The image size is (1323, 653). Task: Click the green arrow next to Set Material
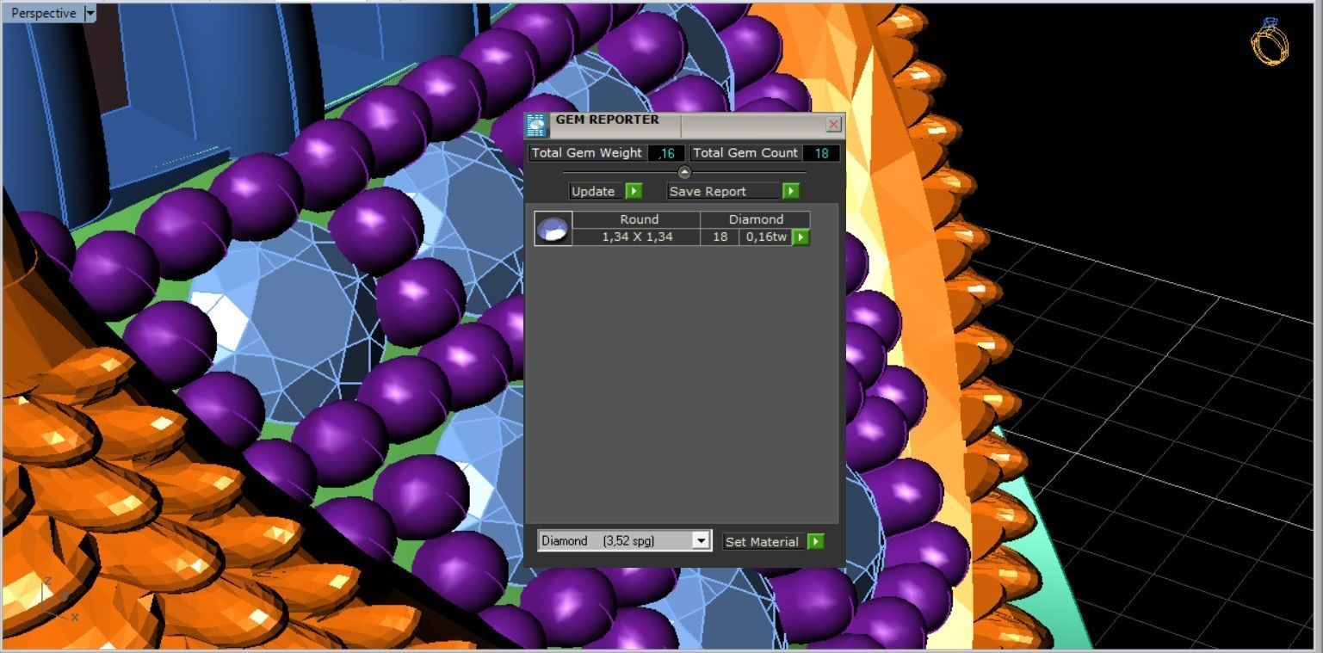816,541
